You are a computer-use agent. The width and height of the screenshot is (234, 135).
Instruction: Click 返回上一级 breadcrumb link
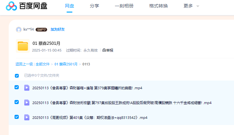coord(24,64)
